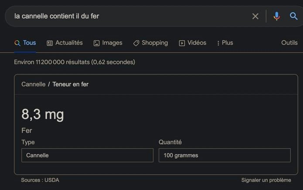
Task: Click the Vidéos play icon
Action: pos(182,43)
